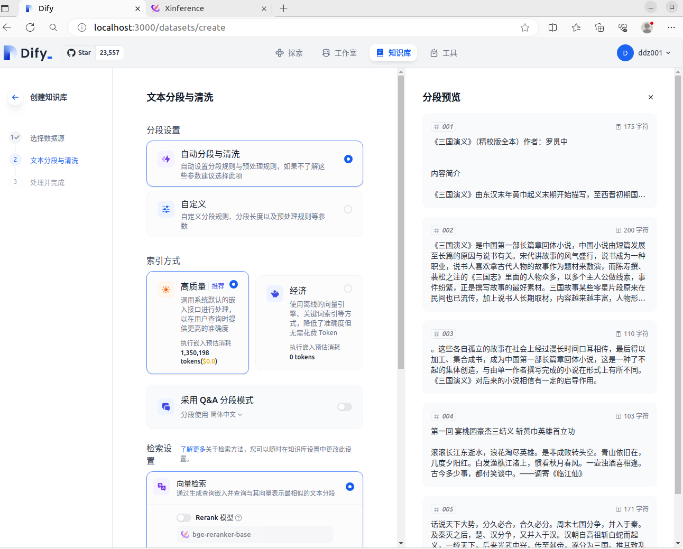Open browser collections icon
The image size is (683, 549).
599,27
